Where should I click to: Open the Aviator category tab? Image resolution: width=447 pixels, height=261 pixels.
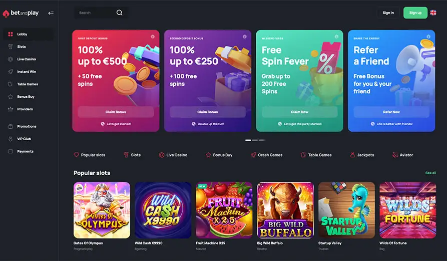click(x=403, y=155)
